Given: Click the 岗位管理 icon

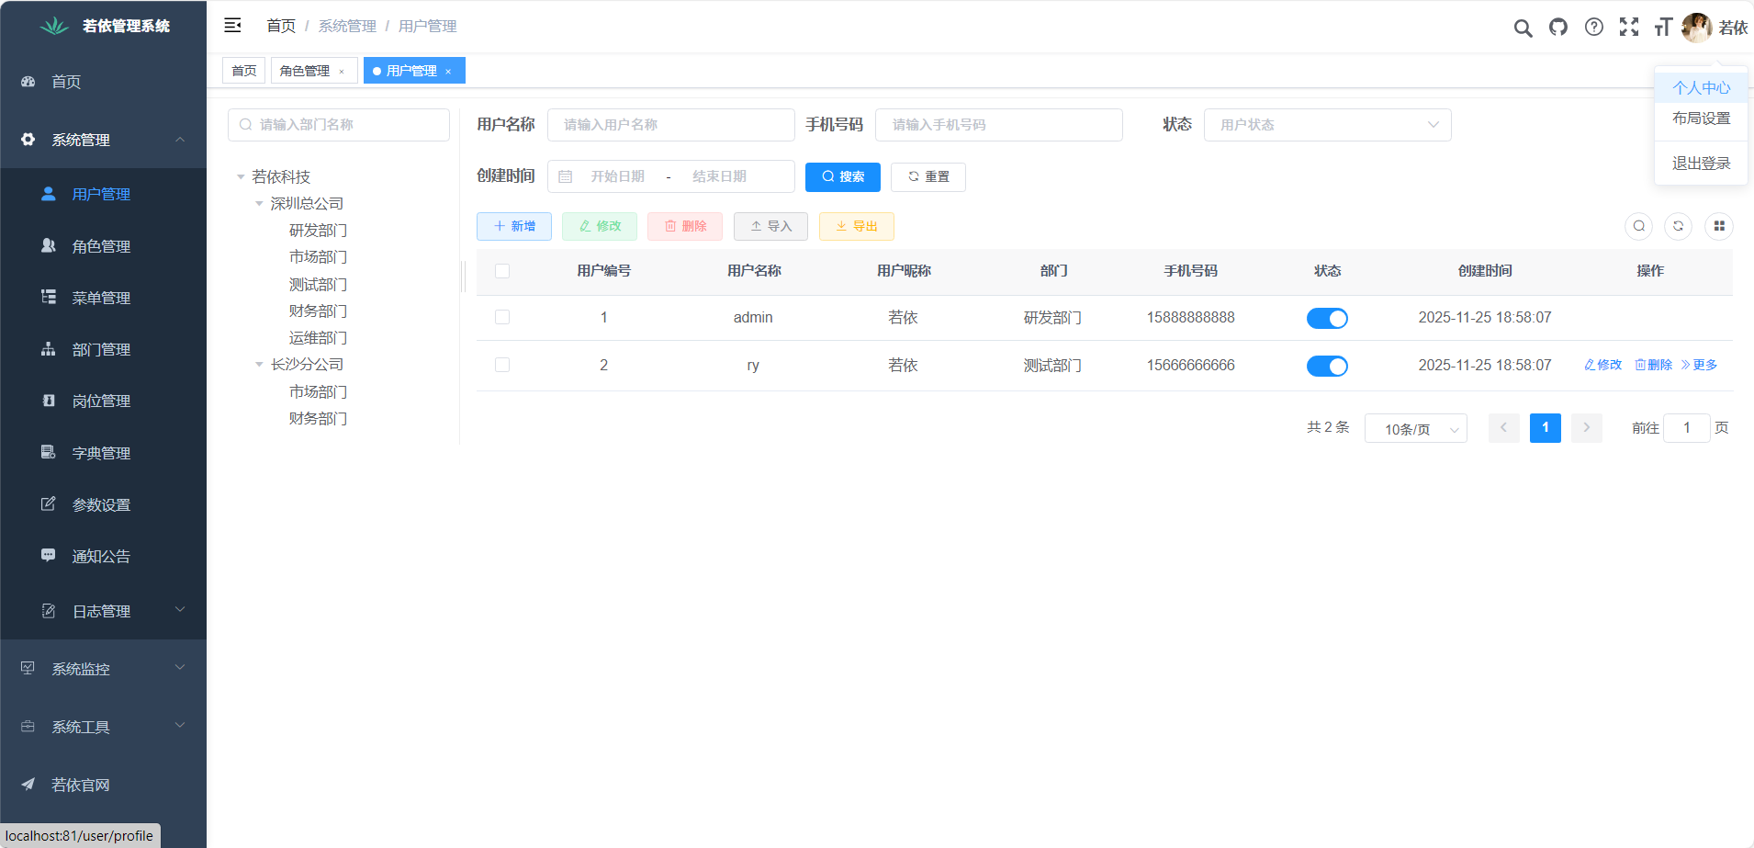Looking at the screenshot, I should tap(49, 401).
